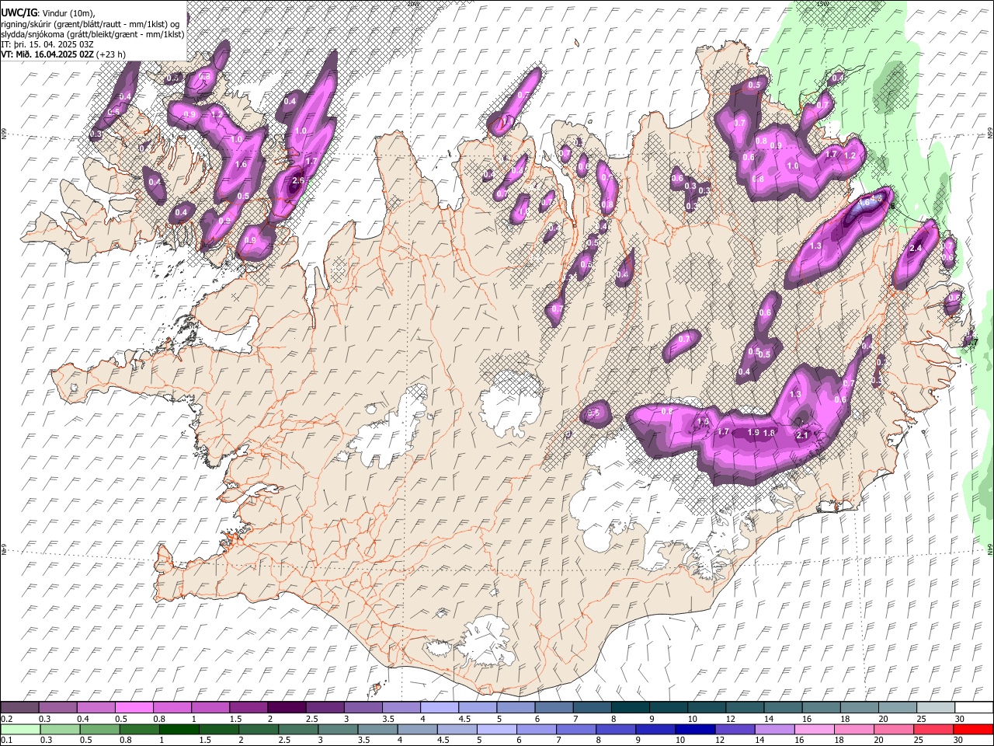
Task: Choose the light lavender 4–4.5 snow scale swatch
Action: coord(440,707)
